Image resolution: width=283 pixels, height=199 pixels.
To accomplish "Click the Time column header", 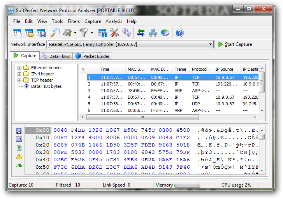I will tap(112, 69).
